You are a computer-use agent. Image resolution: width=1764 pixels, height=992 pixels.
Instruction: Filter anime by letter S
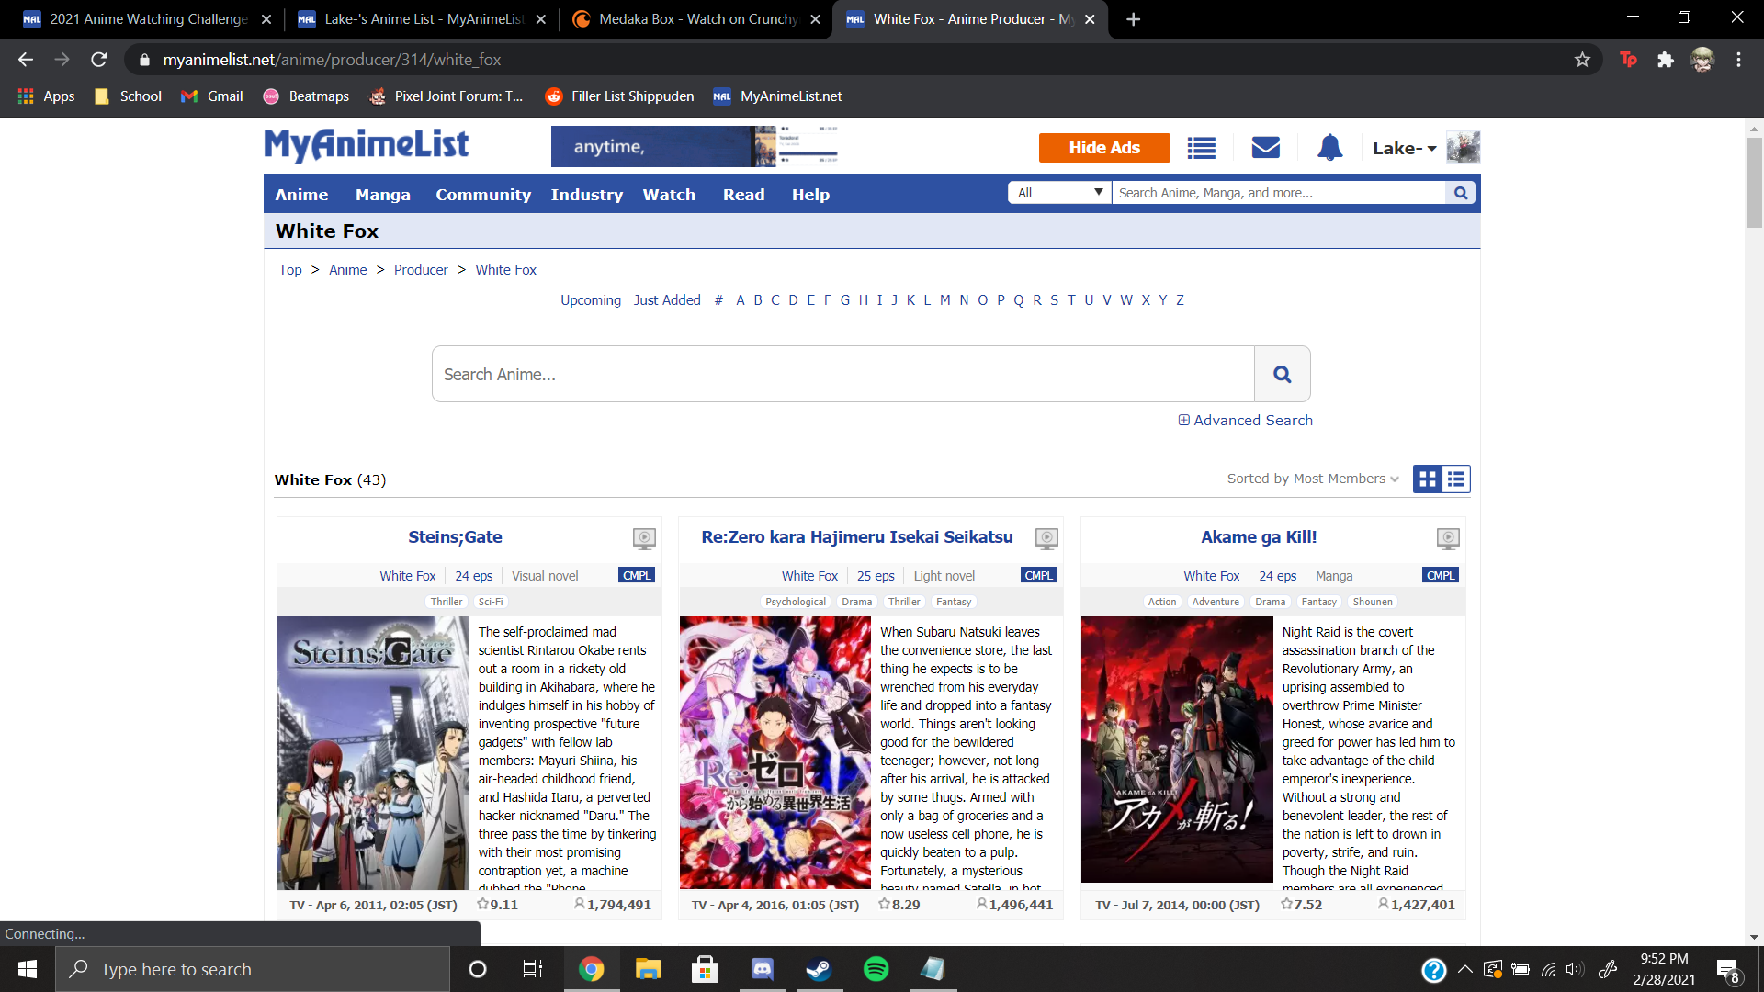point(1054,300)
